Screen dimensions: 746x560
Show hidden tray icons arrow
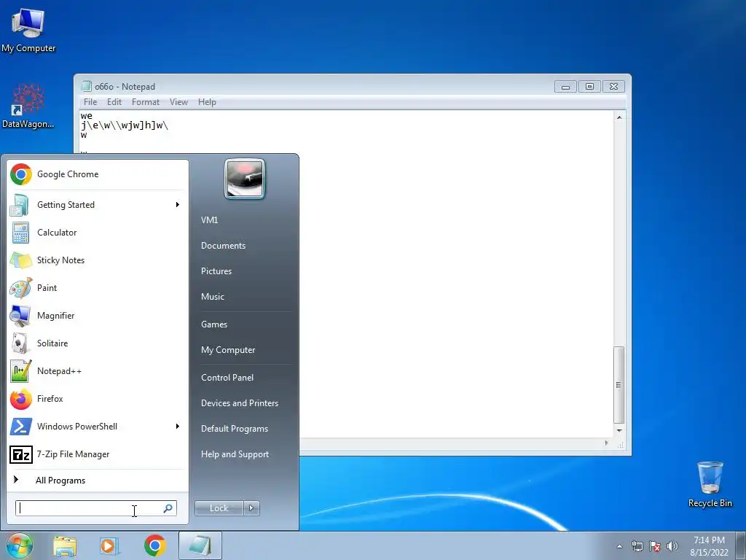619,546
